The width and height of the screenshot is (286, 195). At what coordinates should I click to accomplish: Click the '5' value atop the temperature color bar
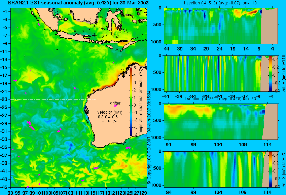point(135,68)
